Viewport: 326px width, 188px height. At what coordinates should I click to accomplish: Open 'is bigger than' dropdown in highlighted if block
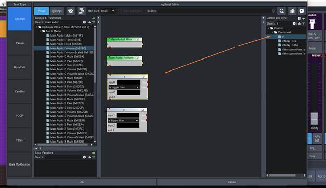(x=124, y=87)
